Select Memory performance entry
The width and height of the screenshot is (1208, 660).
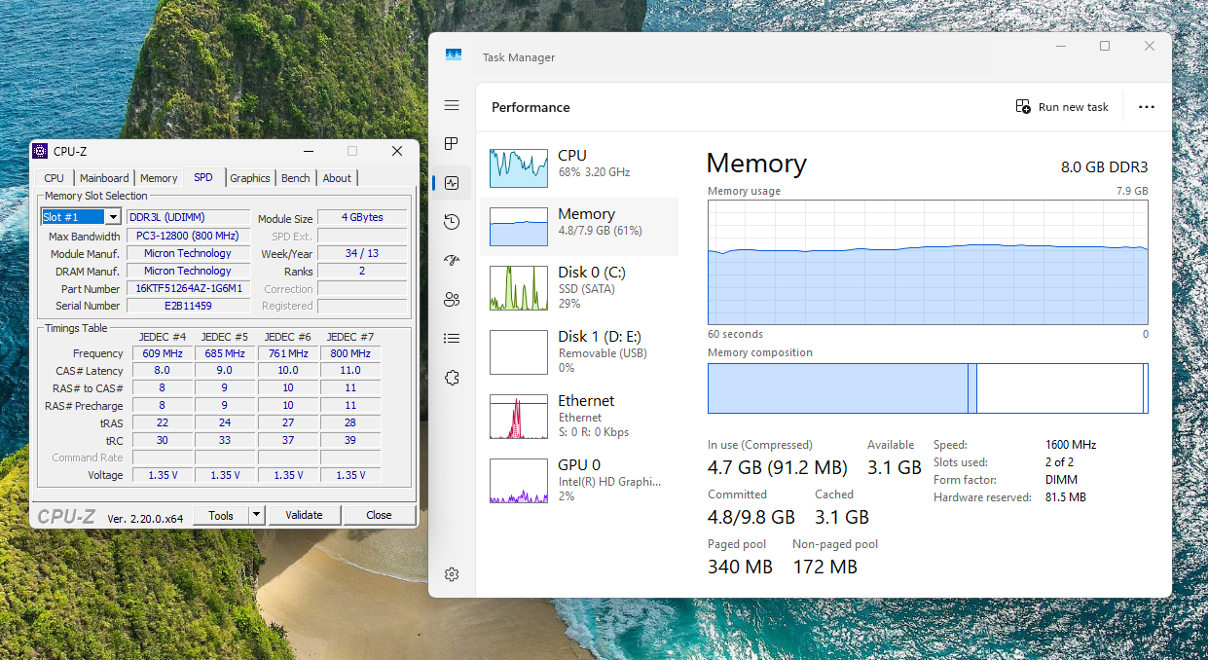click(x=579, y=227)
